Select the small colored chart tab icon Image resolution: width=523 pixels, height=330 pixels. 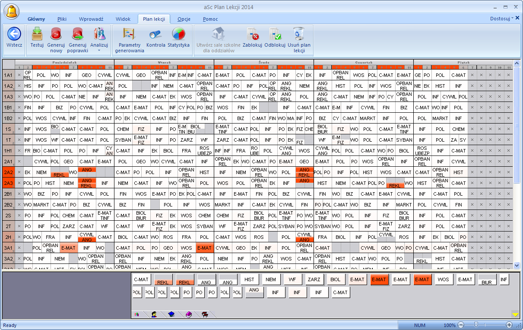click(137, 314)
